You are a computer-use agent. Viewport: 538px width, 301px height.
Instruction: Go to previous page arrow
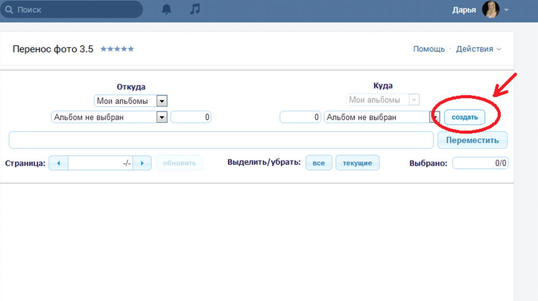coord(59,163)
